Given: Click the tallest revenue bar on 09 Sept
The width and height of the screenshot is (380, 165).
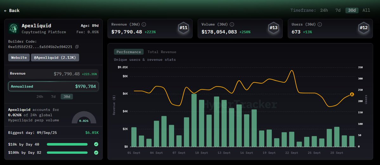Looking at the screenshot, I should (x=194, y=120).
